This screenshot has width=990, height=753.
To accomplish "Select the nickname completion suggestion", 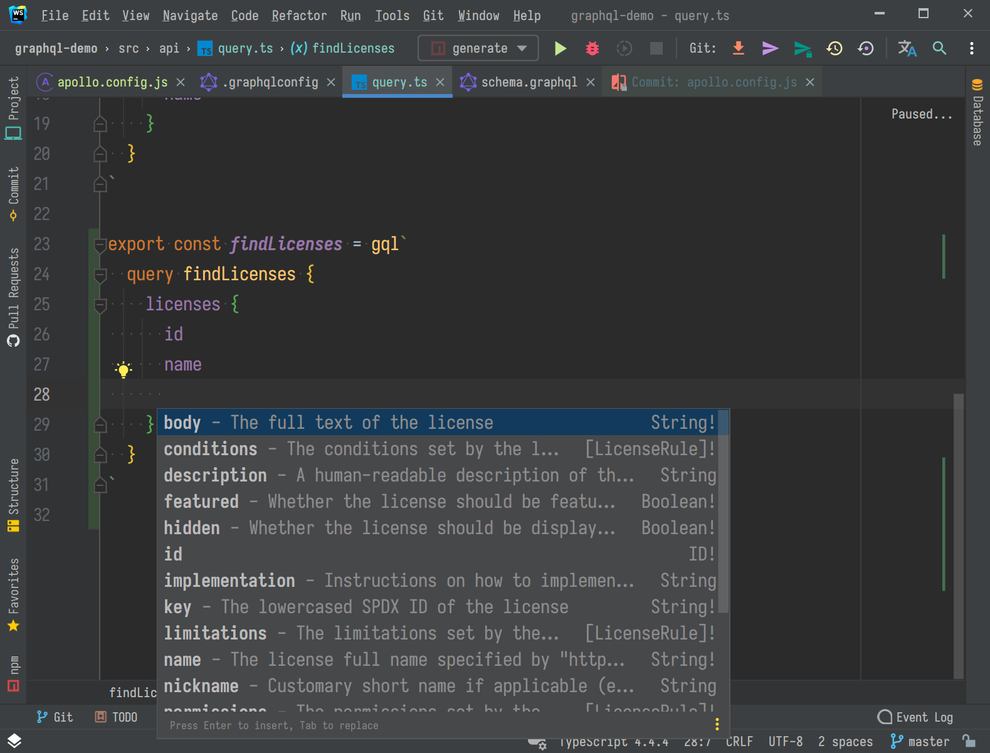I will [x=438, y=685].
